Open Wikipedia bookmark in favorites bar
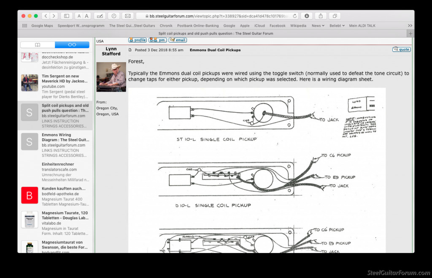Image resolution: width=432 pixels, height=278 pixels. pyautogui.click(x=298, y=26)
